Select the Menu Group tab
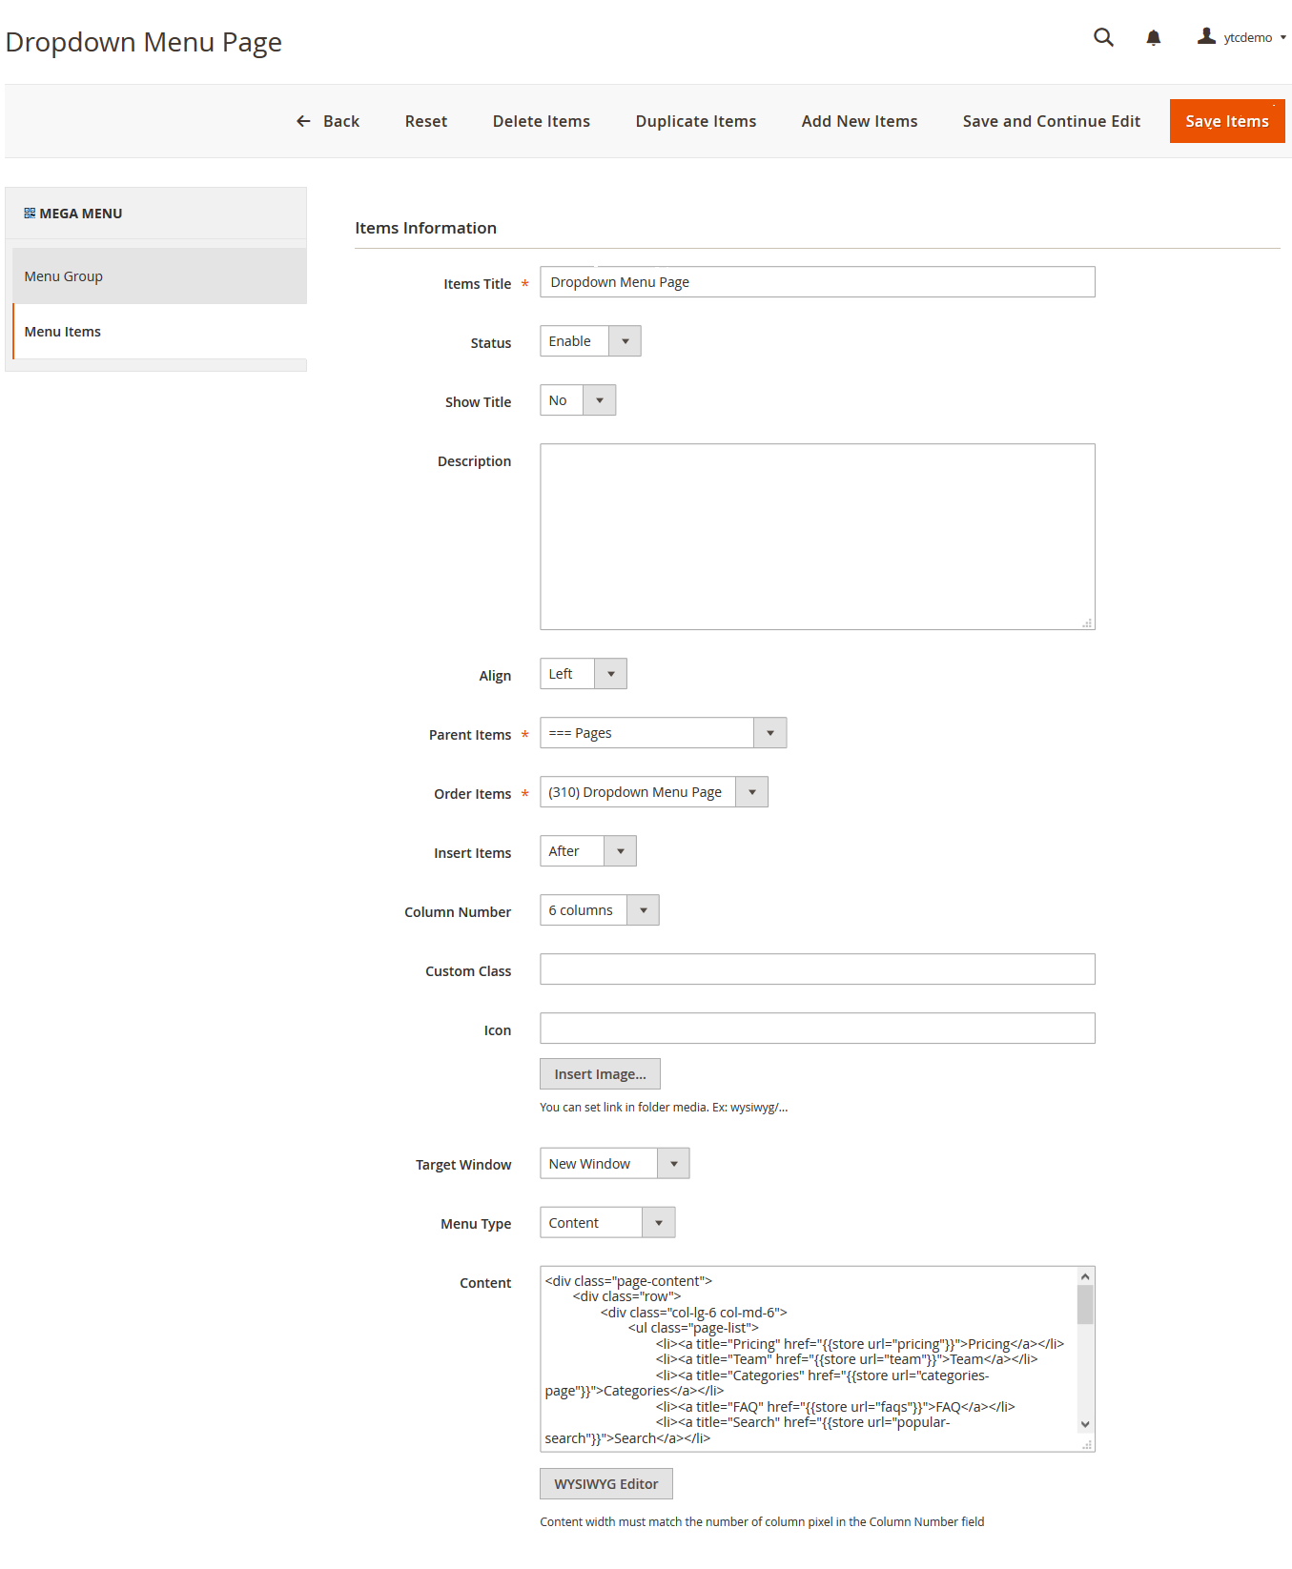This screenshot has width=1292, height=1569. tap(160, 276)
